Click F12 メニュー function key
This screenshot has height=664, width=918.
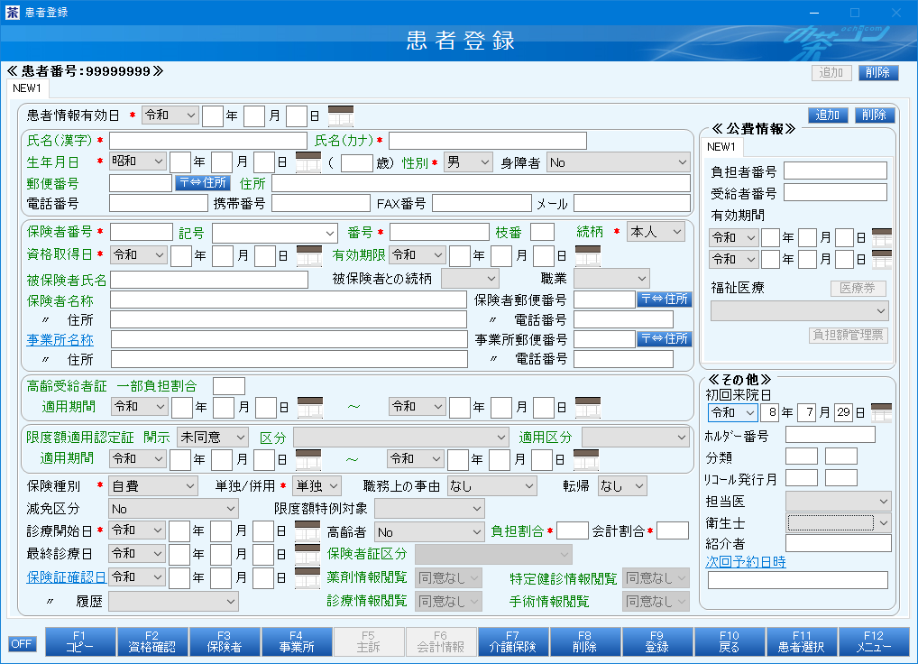pos(874,641)
